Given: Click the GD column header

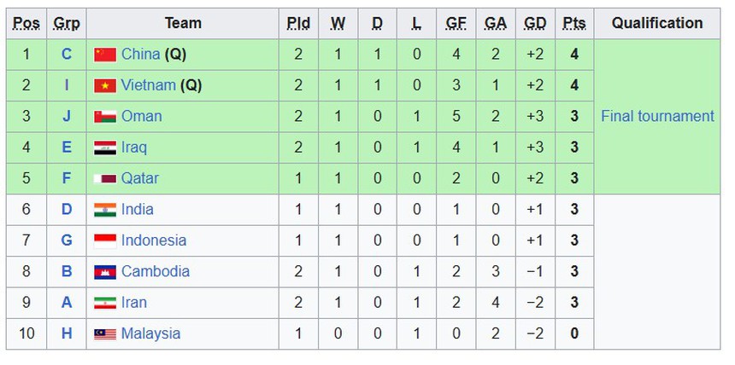Looking at the screenshot, I should tap(535, 23).
